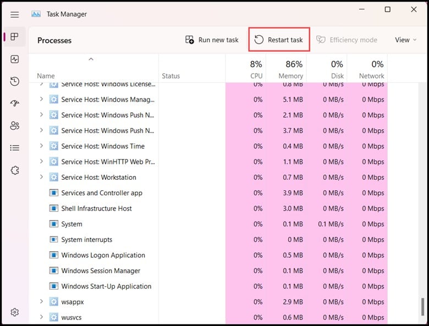The image size is (429, 326).
Task: Click the wsappx gear icon
Action: (54, 302)
